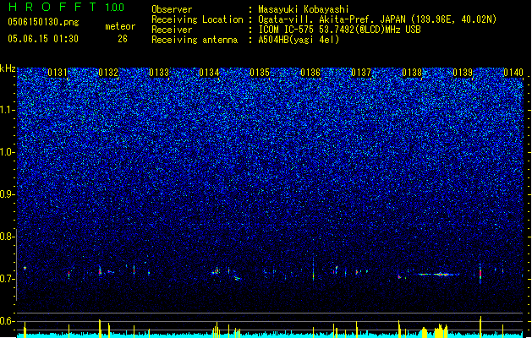Click the 0135 time marker
The width and height of the screenshot is (532, 338).
(x=260, y=73)
